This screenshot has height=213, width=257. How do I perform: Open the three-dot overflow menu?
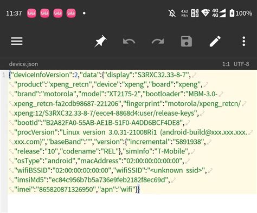[244, 41]
